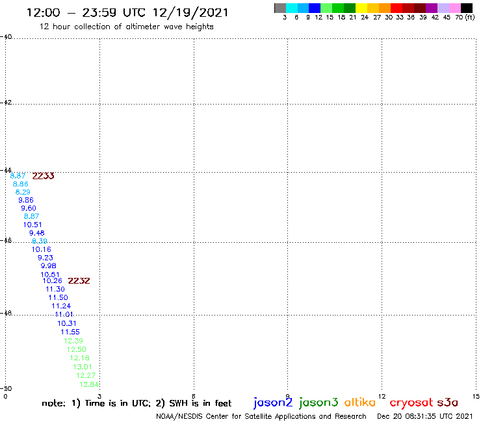
Task: Click the 9.60 wave height value
Action: click(x=29, y=208)
